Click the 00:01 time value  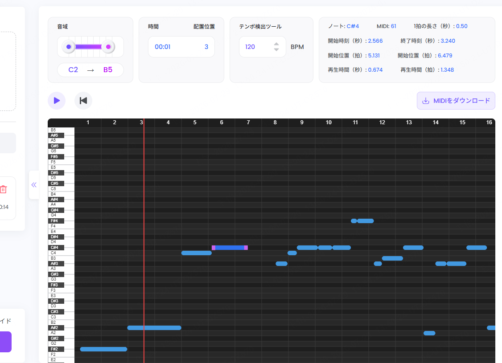click(x=163, y=47)
